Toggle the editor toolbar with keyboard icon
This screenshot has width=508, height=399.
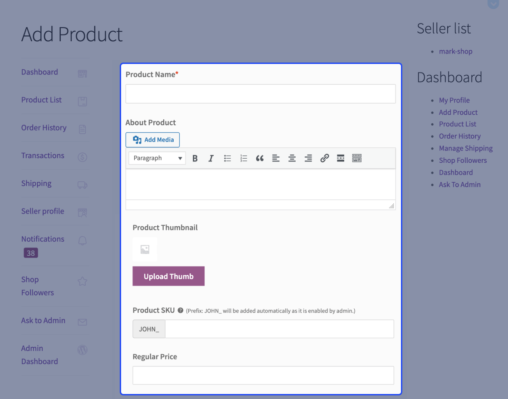(x=357, y=158)
